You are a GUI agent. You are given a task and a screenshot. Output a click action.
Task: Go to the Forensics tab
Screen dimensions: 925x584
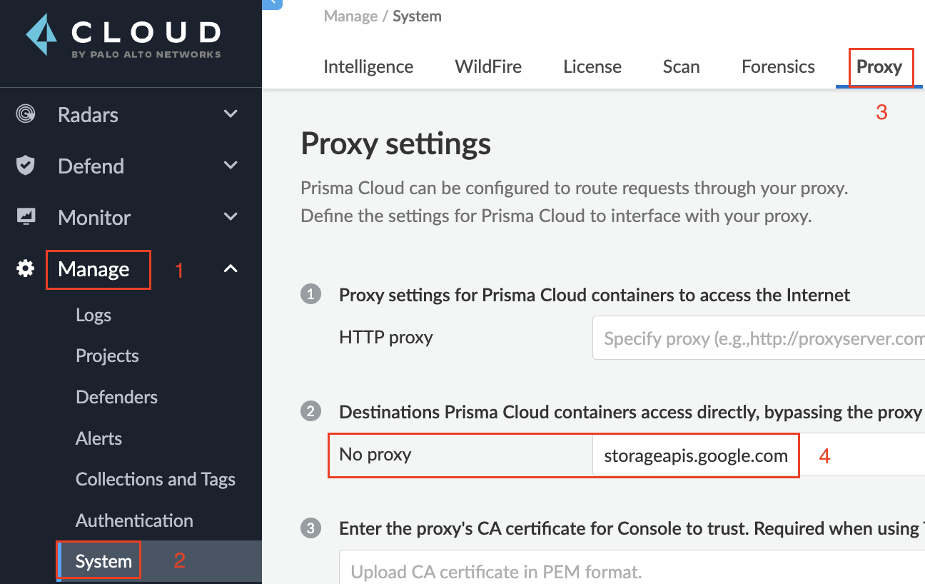[778, 67]
